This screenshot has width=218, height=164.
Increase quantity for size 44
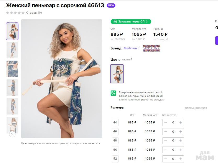click(x=181, y=123)
